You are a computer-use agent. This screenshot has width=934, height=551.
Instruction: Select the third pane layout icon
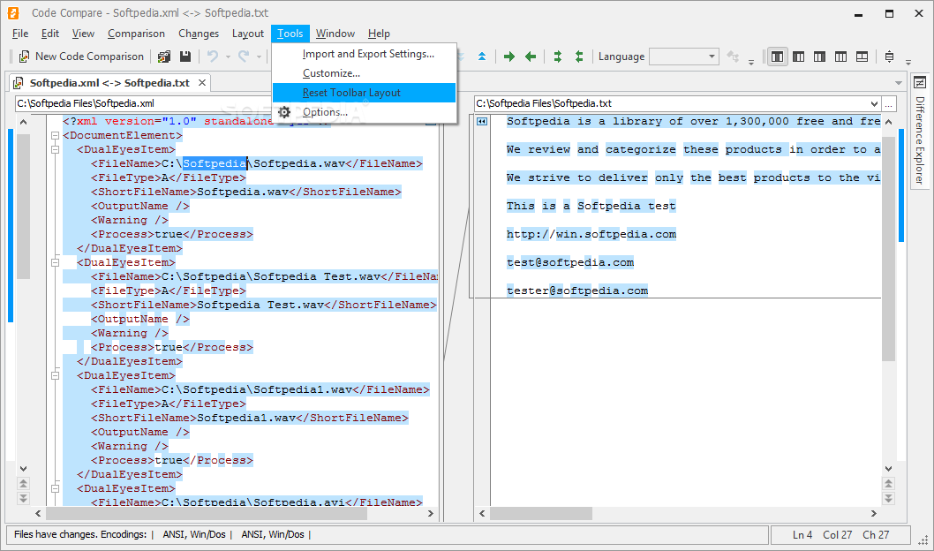(x=819, y=57)
